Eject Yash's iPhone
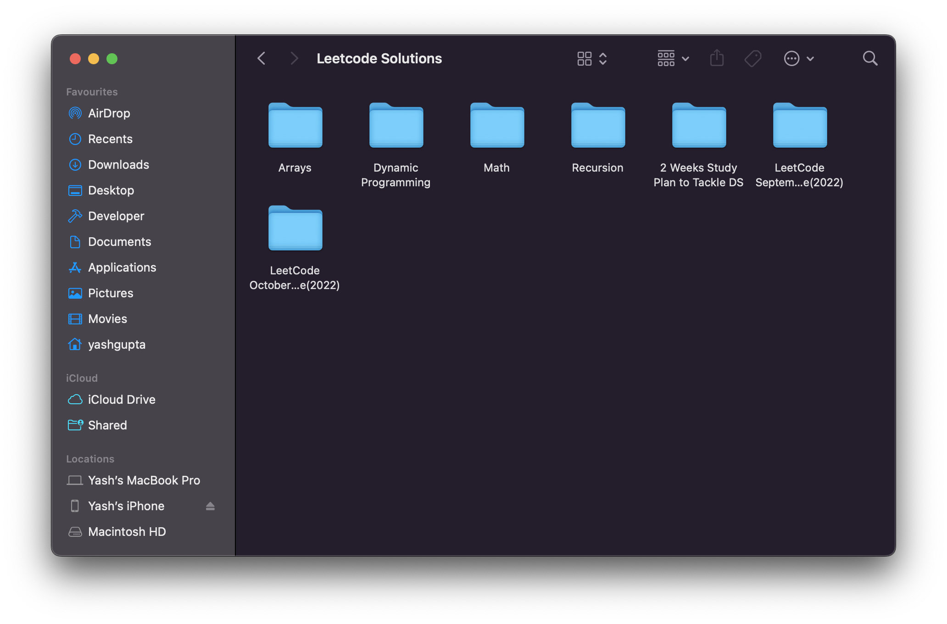The width and height of the screenshot is (947, 624). point(210,506)
